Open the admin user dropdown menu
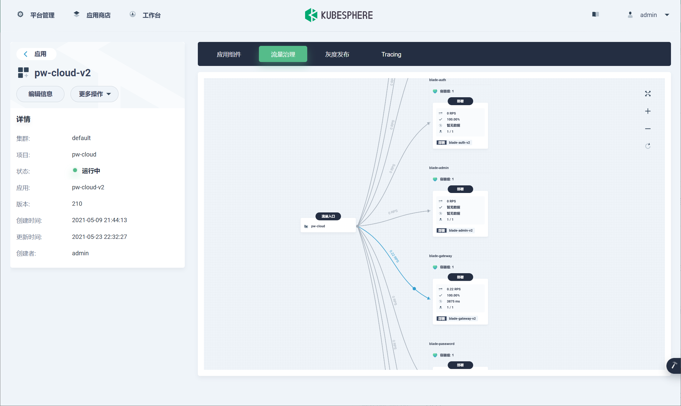This screenshot has width=681, height=406. point(648,15)
